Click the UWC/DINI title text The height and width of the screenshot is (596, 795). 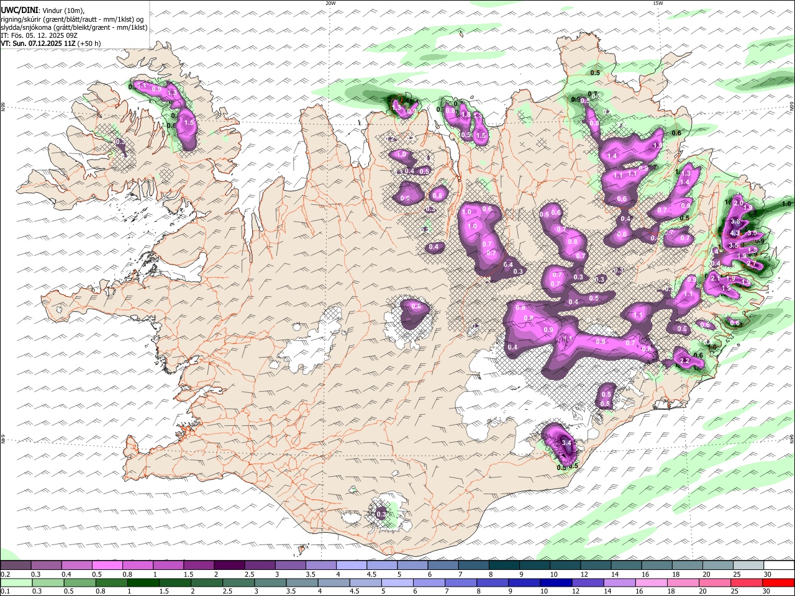tap(19, 11)
